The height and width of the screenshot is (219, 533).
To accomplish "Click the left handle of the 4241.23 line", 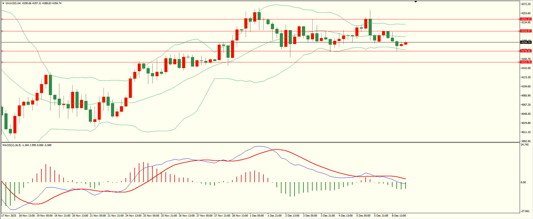I will tap(2, 19).
